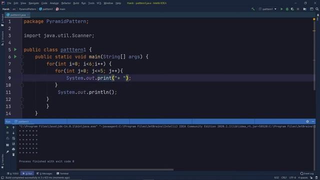Click the 'Process finished with exit code 0' text
The height and width of the screenshot is (180, 320).
pos(46,161)
